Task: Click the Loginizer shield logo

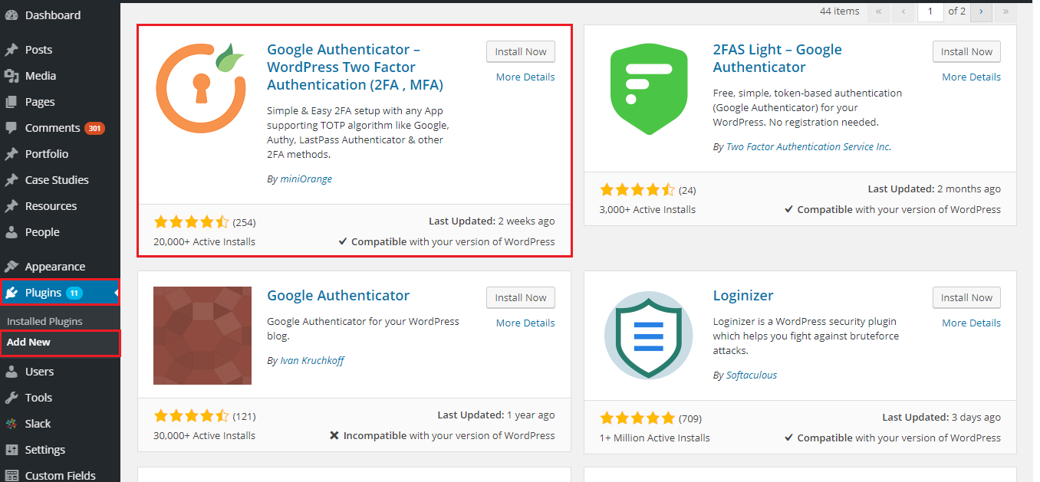Action: coord(649,336)
